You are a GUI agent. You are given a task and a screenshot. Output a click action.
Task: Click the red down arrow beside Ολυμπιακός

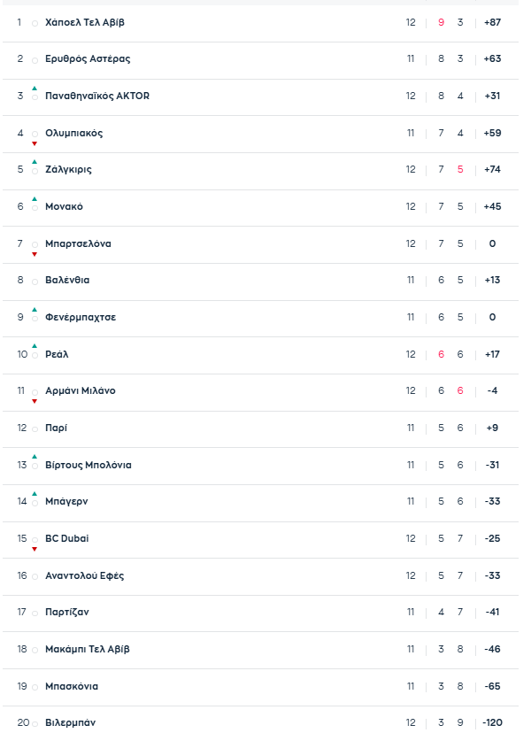[x=35, y=143]
